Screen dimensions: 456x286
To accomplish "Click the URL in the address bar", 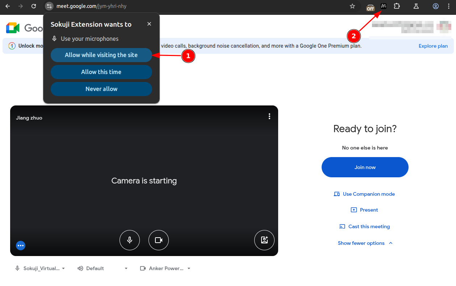I will [92, 6].
